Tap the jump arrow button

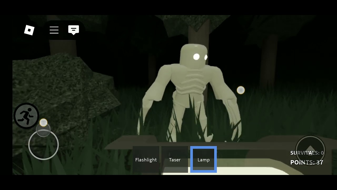click(x=310, y=150)
